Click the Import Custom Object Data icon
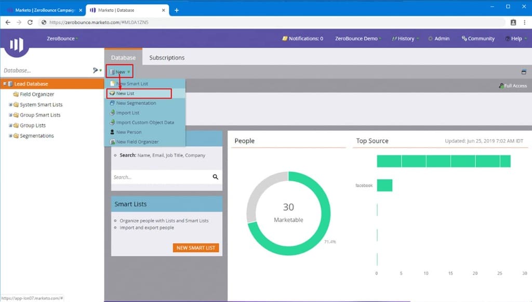This screenshot has height=302, width=532. coord(112,122)
